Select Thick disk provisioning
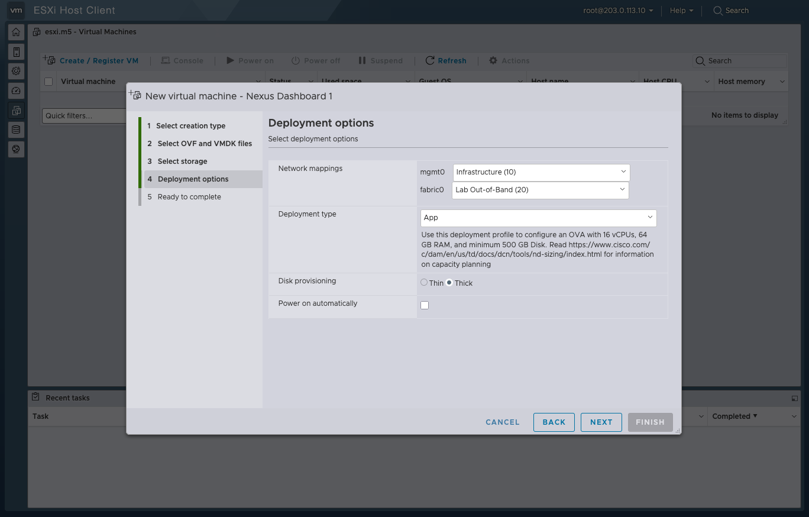 pyautogui.click(x=449, y=282)
